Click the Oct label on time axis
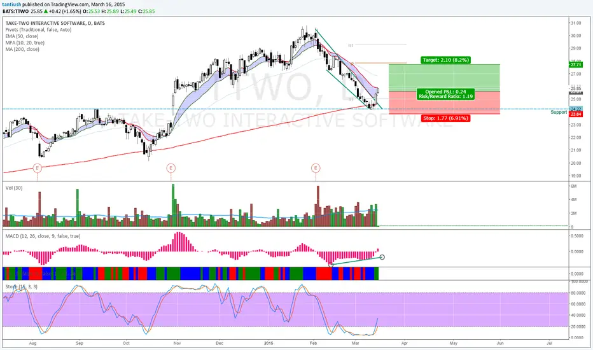593x350 pixels. pyautogui.click(x=126, y=343)
